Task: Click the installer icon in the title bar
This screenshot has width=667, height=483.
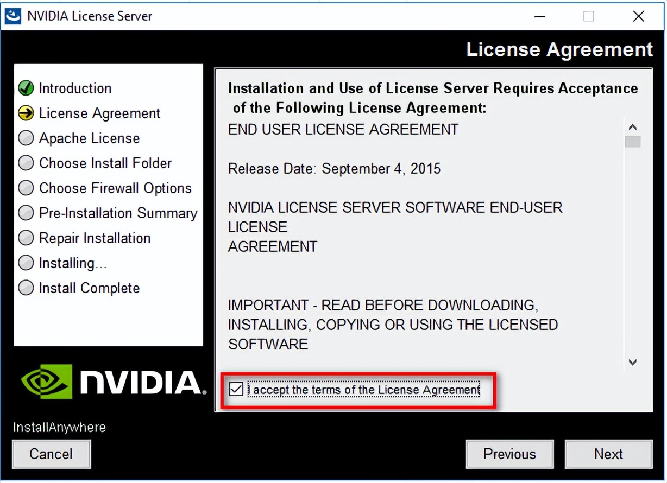Action: coord(12,16)
